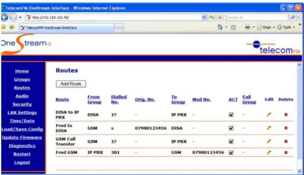Sort by Dialled No. column header
This screenshot has height=175, width=304.
click(x=119, y=99)
